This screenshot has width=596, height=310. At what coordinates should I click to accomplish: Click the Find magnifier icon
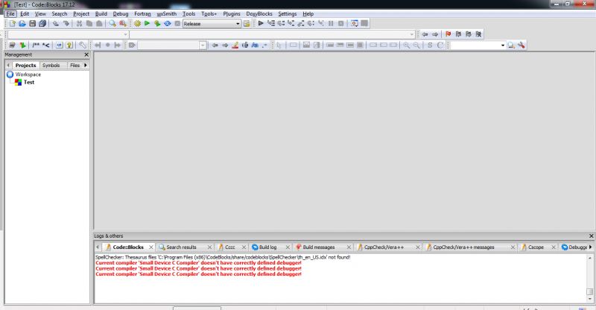[x=112, y=24]
